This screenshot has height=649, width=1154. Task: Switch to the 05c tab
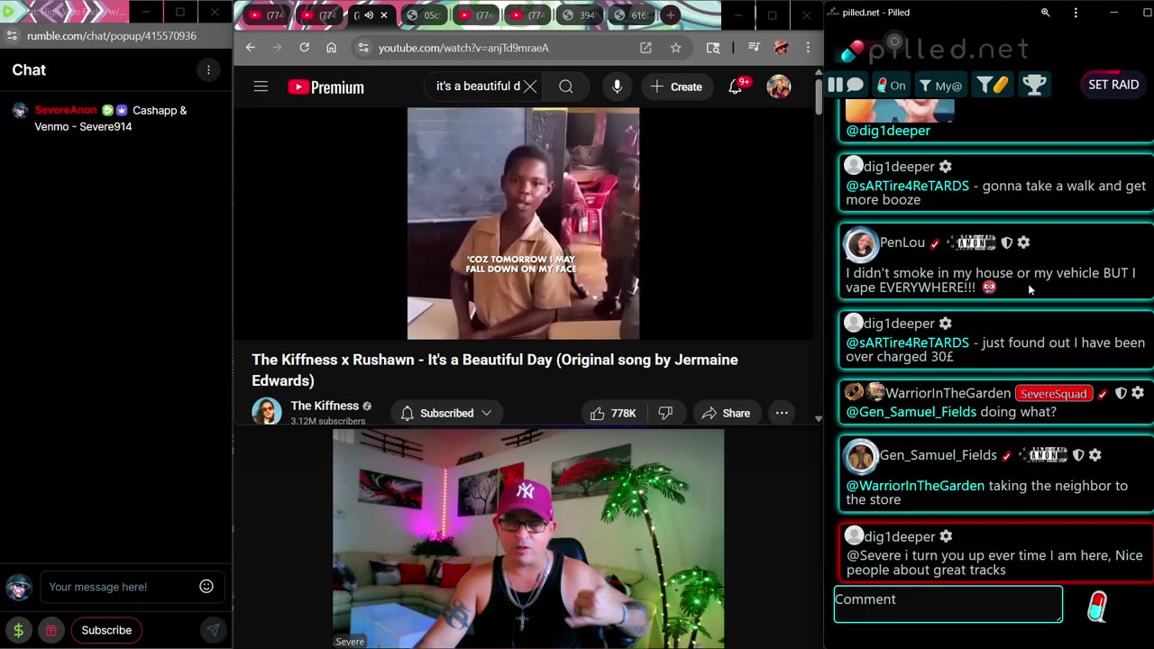tap(424, 15)
